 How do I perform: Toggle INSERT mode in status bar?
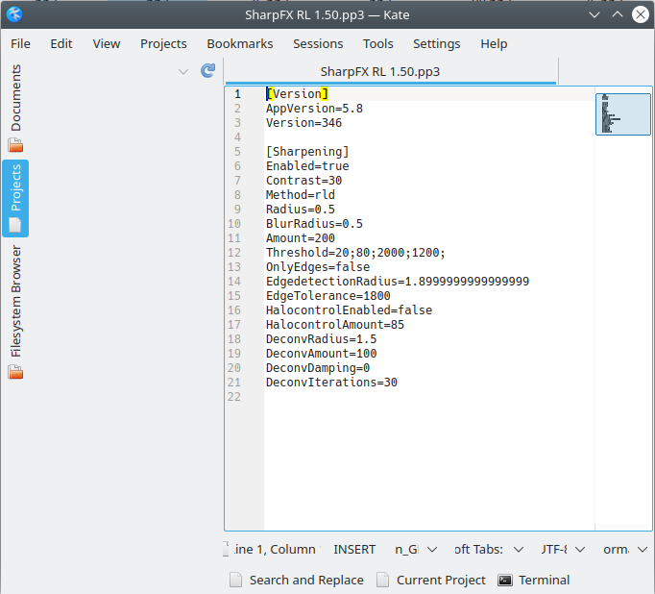354,549
